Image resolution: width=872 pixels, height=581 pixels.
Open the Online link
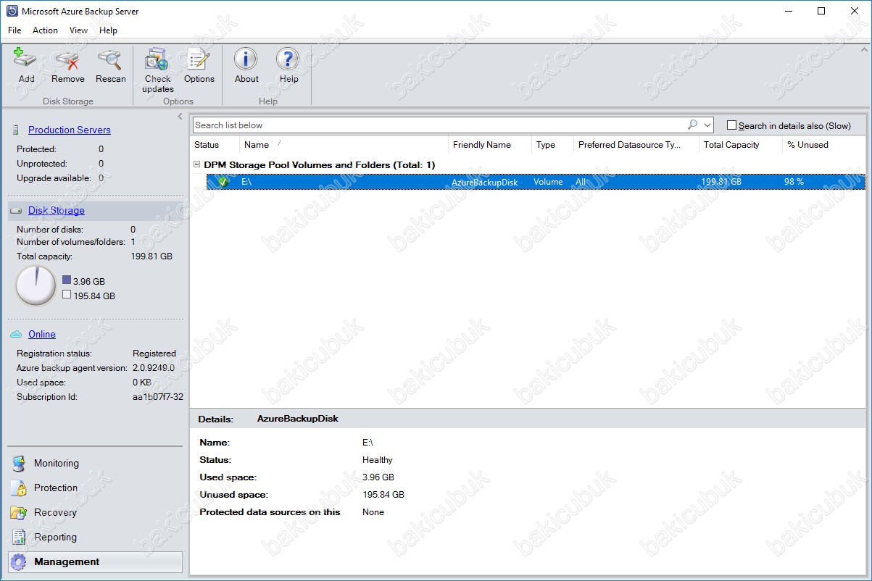click(x=42, y=334)
